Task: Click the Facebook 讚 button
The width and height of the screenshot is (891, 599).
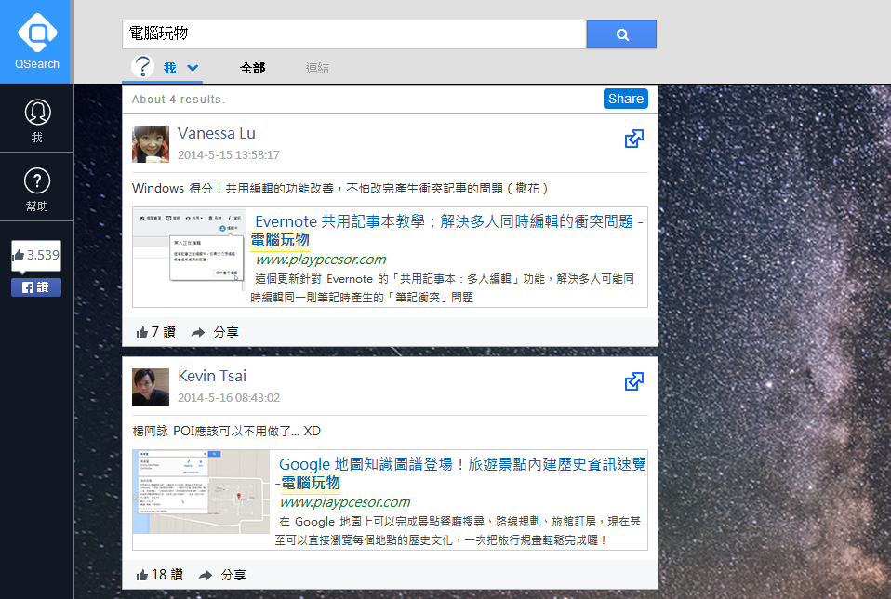Action: click(36, 287)
